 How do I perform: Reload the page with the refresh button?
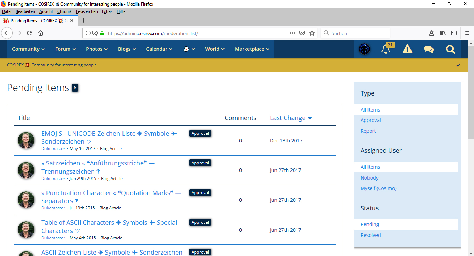(29, 33)
